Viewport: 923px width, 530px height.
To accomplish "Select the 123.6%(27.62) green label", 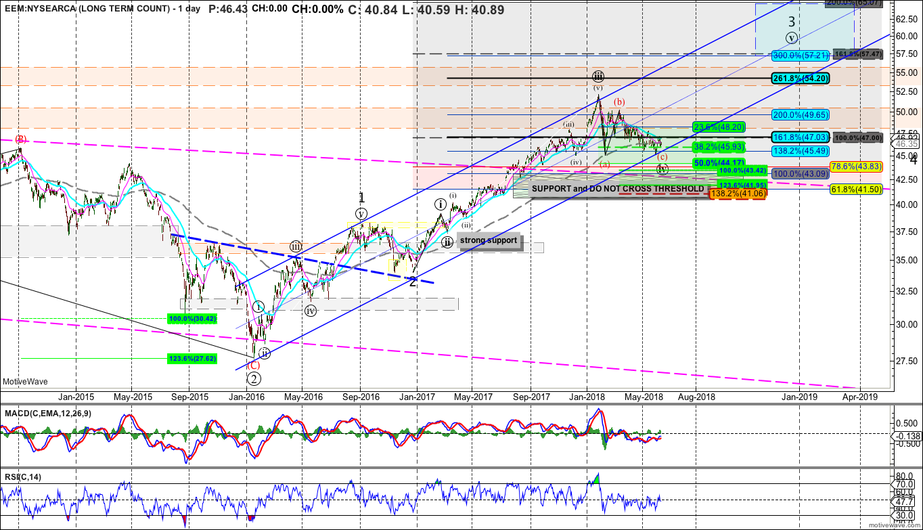I will click(x=192, y=359).
